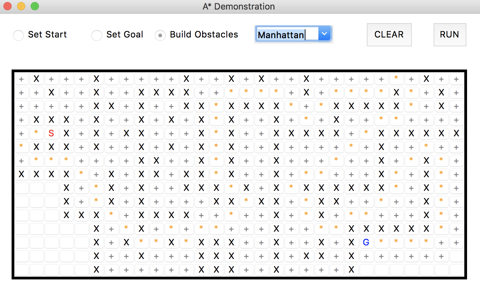
Task: Click an X obstacle in the bottom grid row
Action: pyautogui.click(x=96, y=270)
